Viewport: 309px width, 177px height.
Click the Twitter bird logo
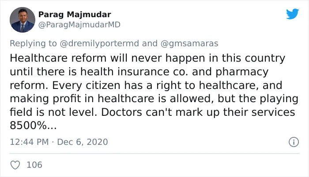[x=292, y=14]
